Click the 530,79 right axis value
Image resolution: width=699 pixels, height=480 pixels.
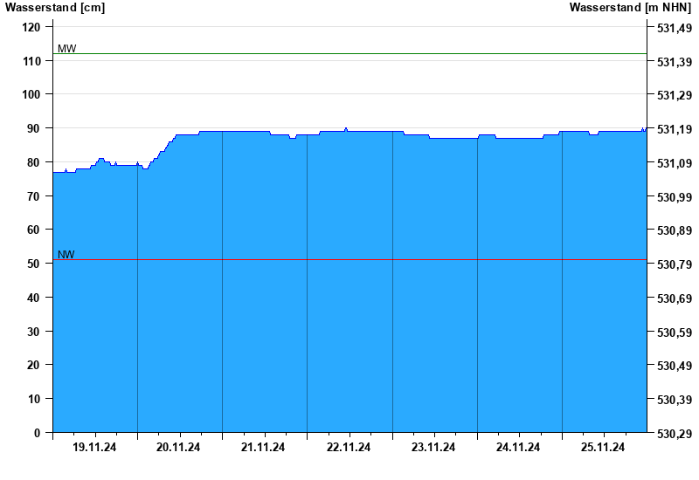click(675, 264)
